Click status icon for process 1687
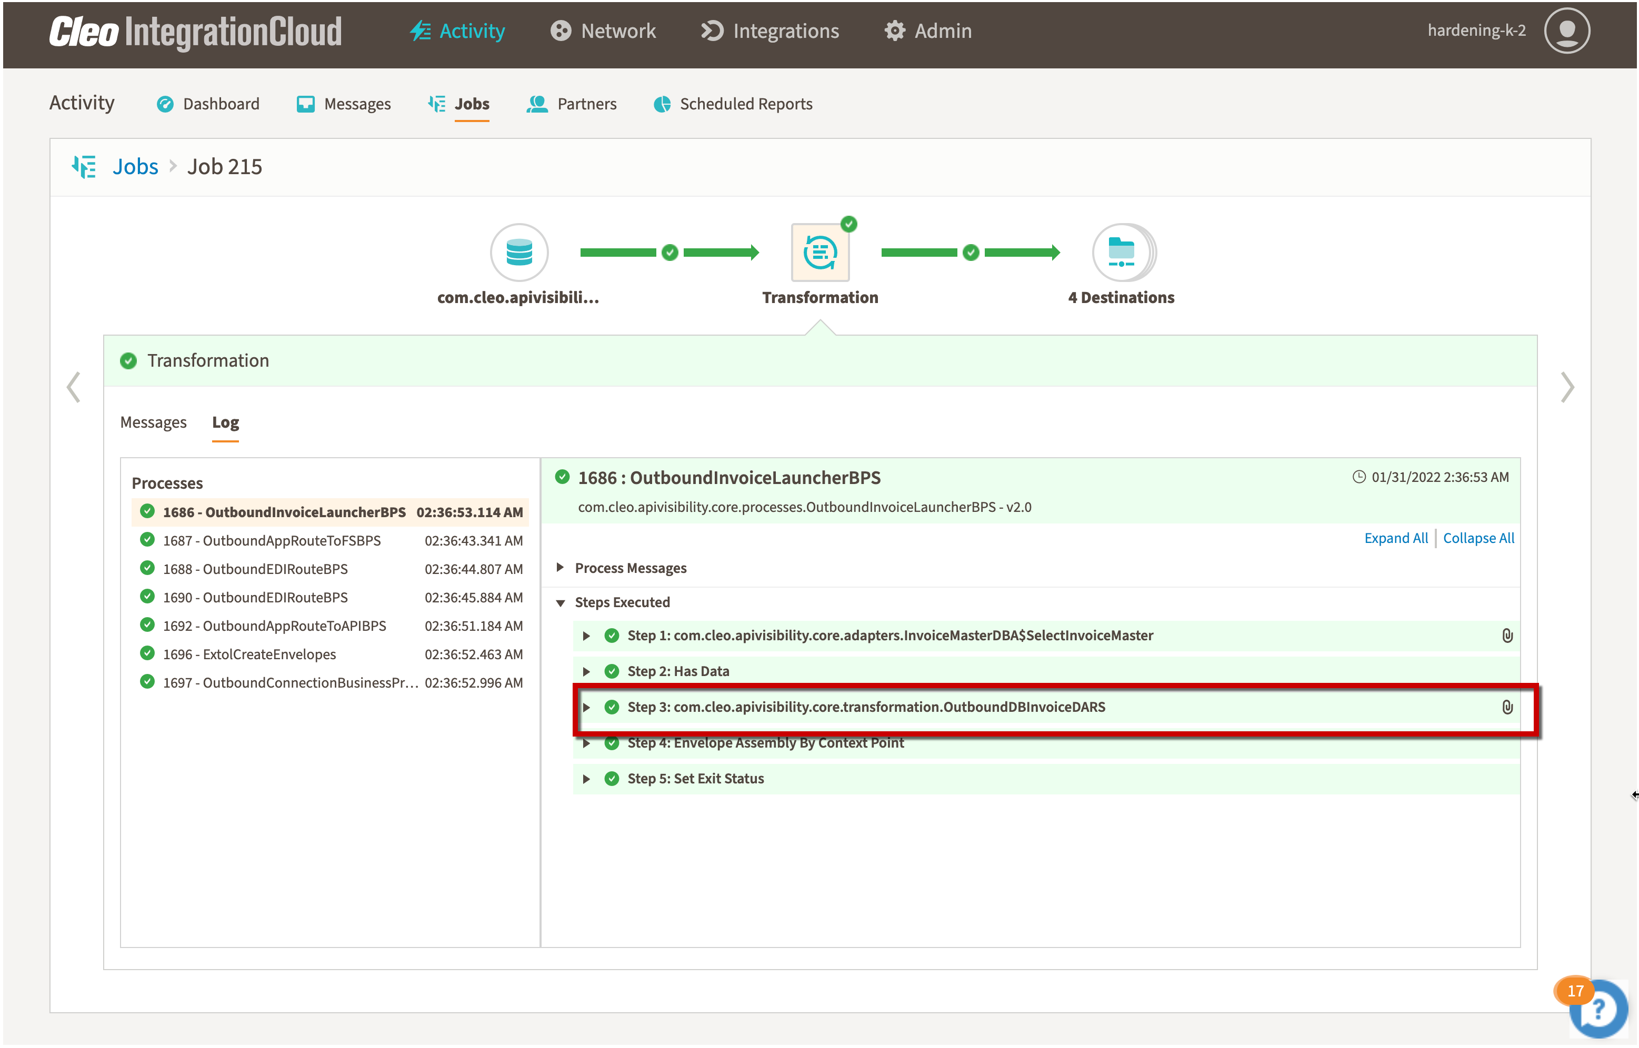 click(147, 540)
